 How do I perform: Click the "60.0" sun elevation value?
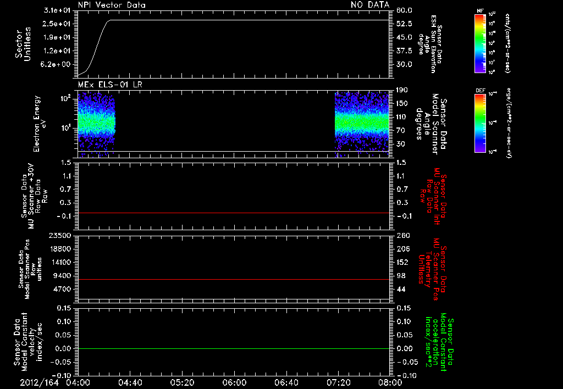tap(404, 10)
